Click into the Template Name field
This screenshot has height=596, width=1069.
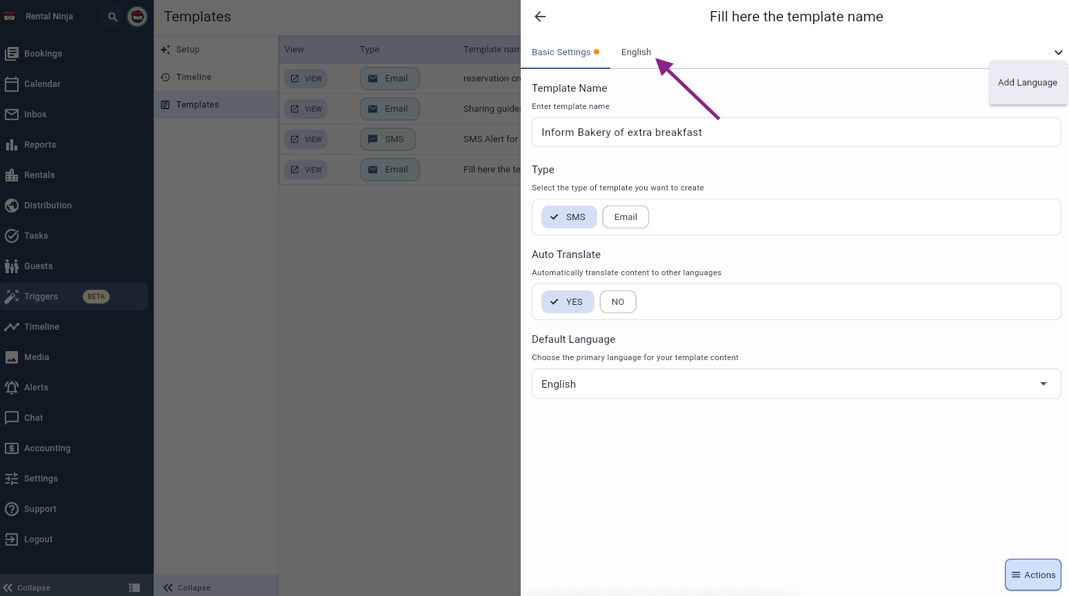[796, 132]
